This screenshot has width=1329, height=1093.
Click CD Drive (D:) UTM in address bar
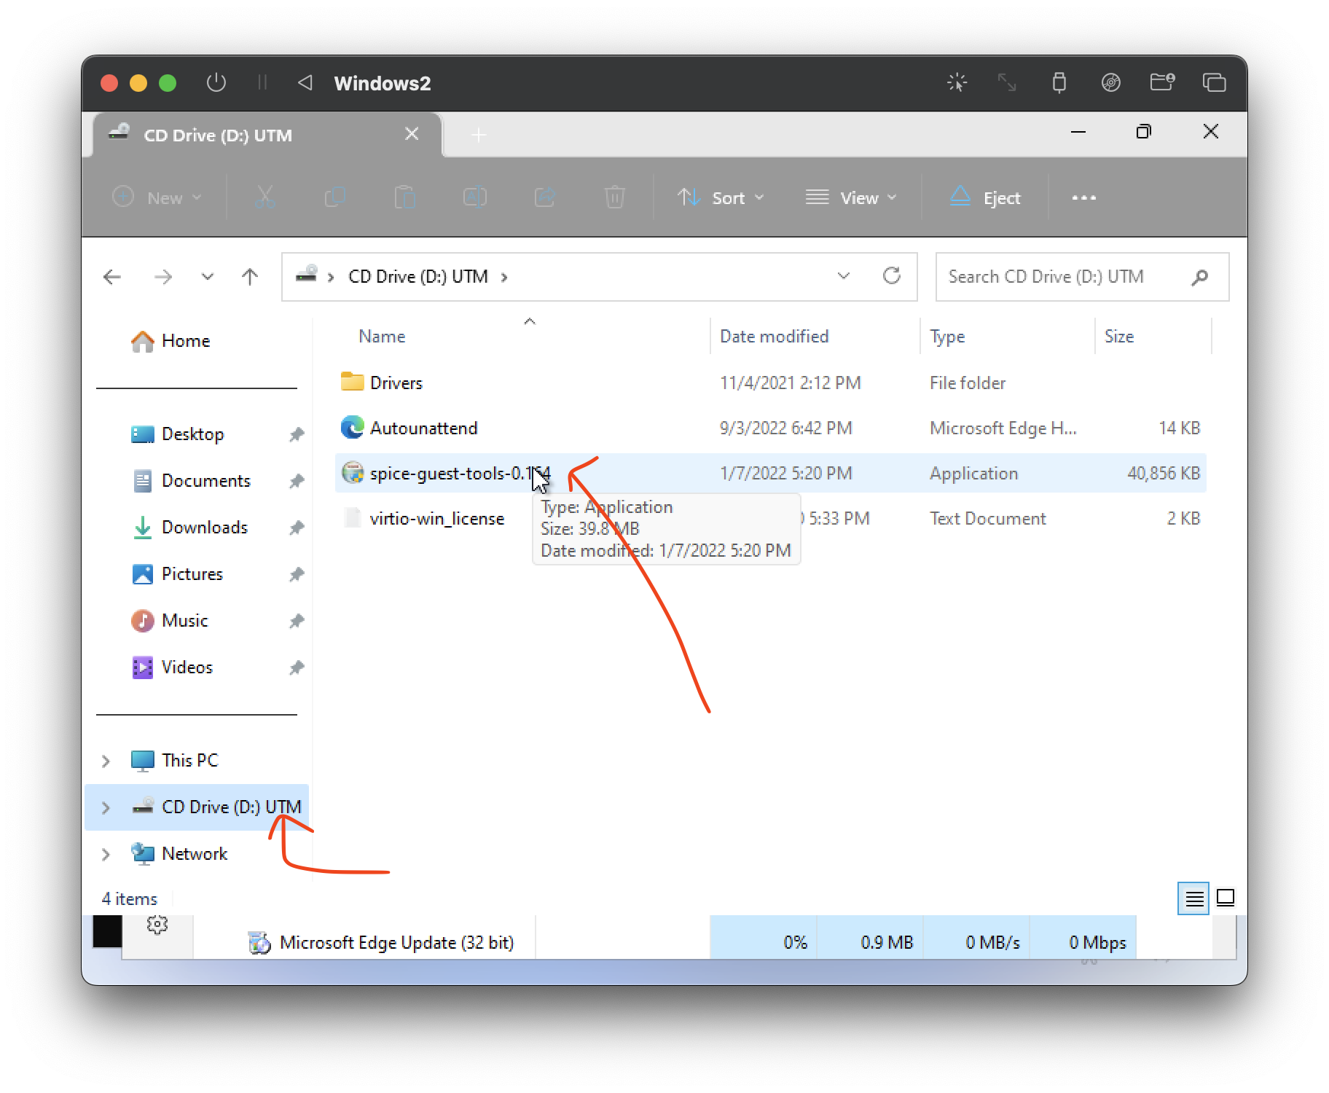pyautogui.click(x=418, y=276)
